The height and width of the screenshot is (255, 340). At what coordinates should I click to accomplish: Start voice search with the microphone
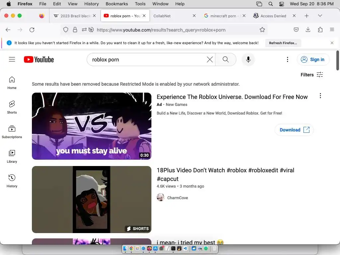[248, 59]
